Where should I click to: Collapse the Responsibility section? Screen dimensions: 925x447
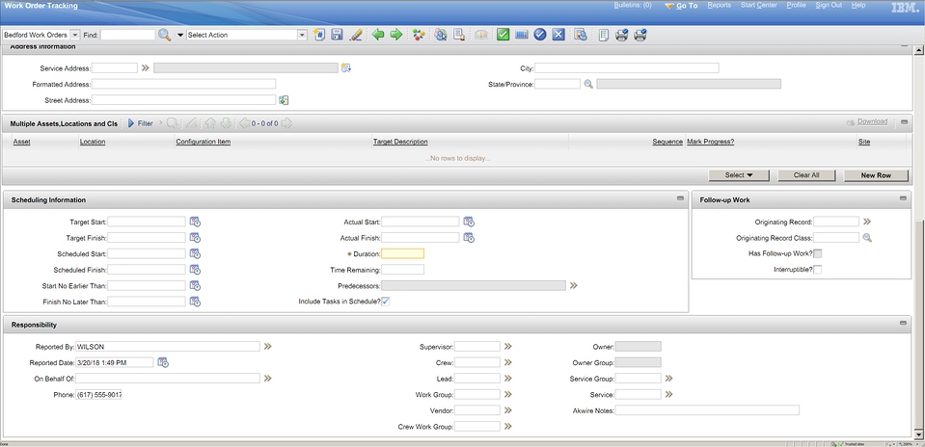(x=903, y=324)
